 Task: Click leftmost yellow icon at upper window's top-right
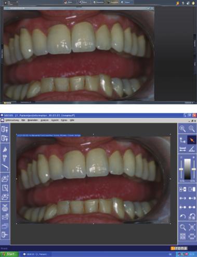[x=178, y=3]
